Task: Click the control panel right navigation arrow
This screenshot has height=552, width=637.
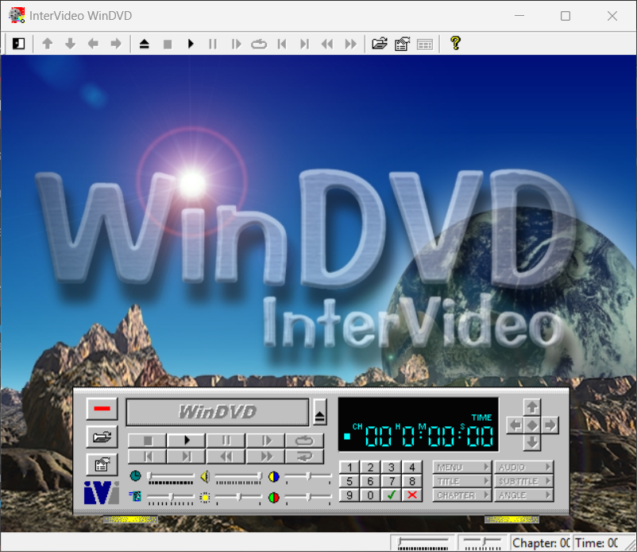Action: tap(550, 426)
